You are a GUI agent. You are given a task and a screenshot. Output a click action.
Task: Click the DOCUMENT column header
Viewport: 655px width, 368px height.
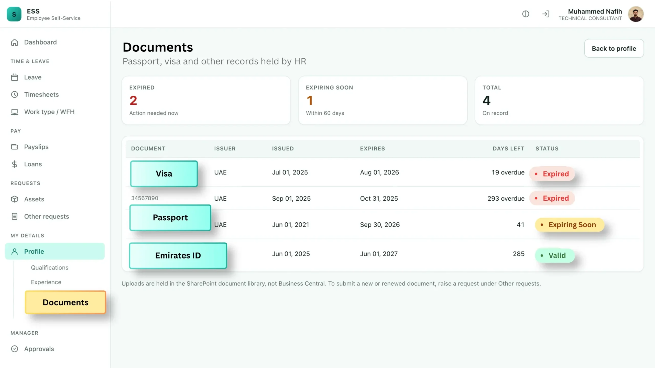tap(148, 148)
